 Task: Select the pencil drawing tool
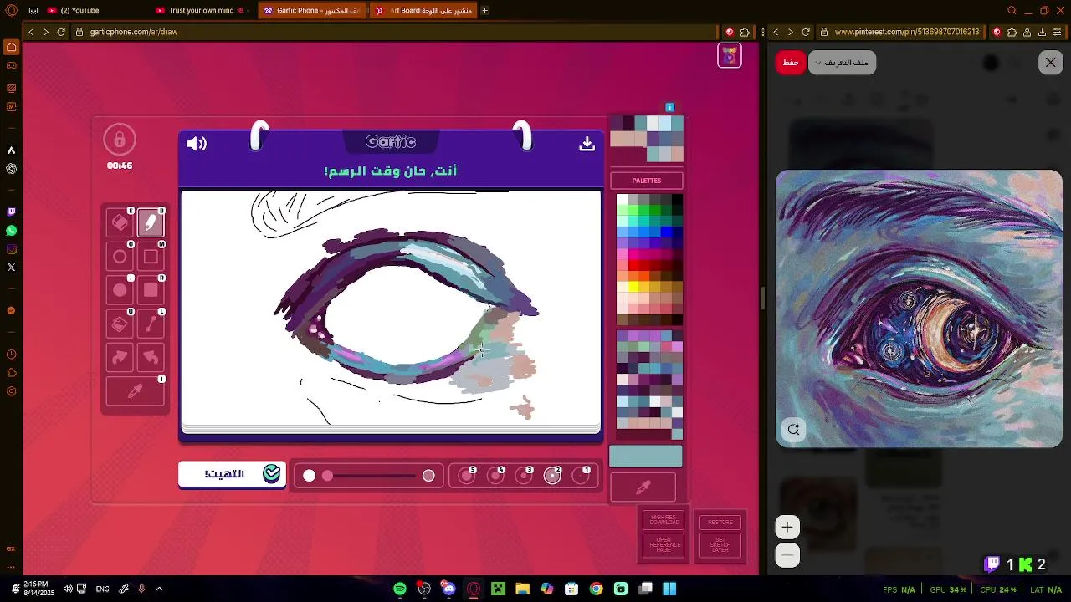151,223
